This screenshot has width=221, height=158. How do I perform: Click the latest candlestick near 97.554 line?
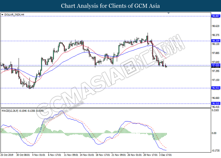click(x=166, y=66)
